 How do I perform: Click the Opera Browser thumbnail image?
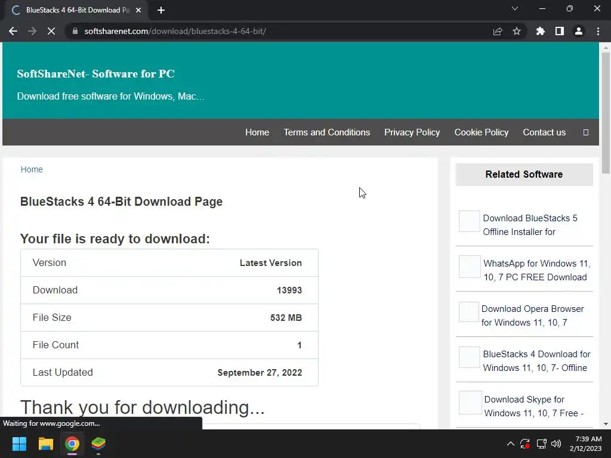point(469,312)
